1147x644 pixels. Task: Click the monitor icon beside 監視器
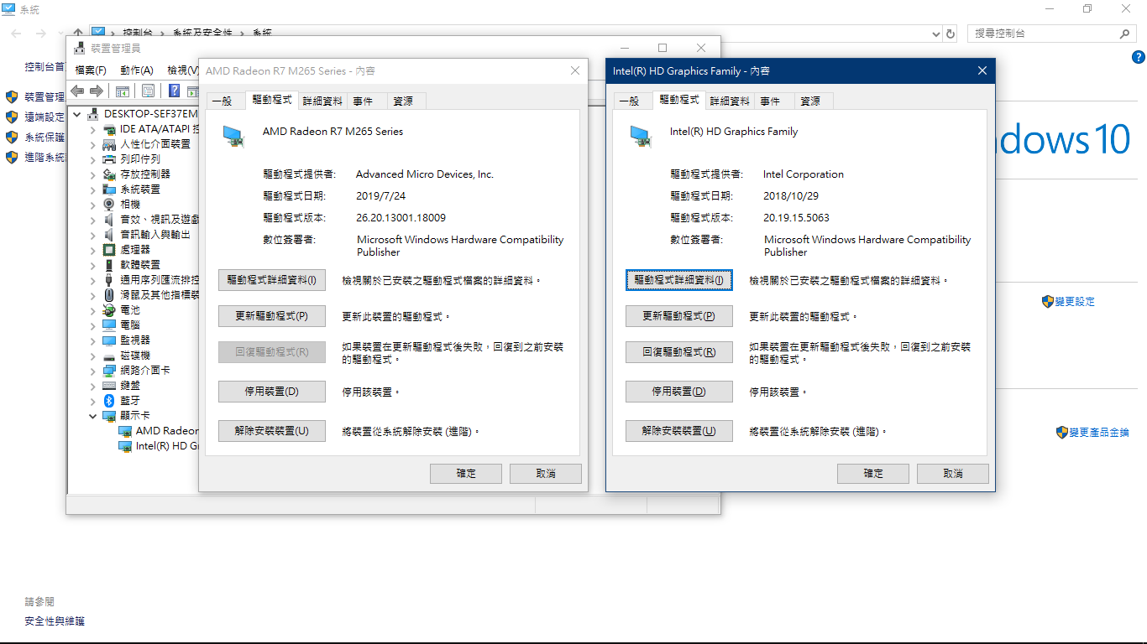click(109, 340)
